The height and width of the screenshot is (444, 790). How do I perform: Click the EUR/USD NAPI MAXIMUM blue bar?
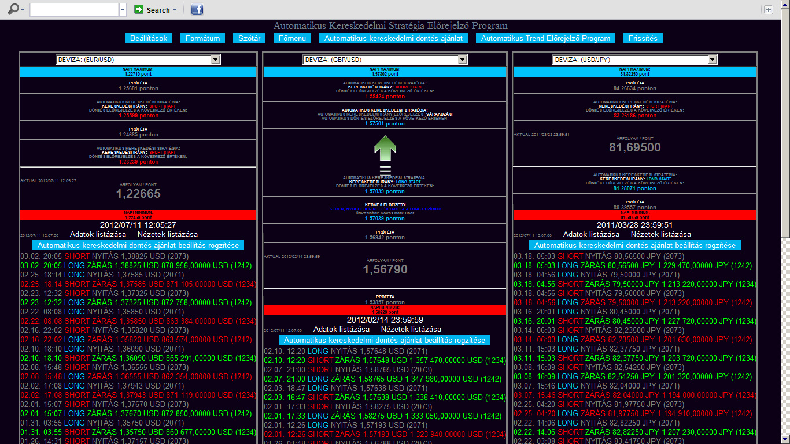pyautogui.click(x=138, y=72)
